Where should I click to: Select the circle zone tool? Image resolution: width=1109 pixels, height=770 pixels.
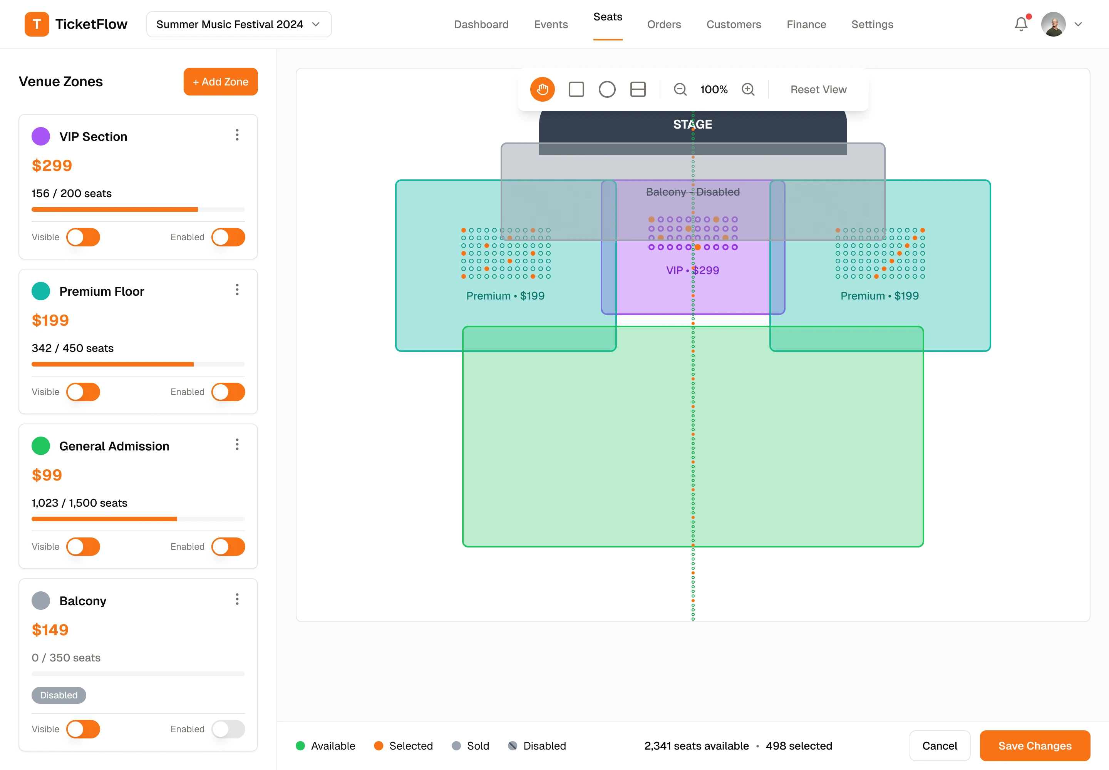point(606,89)
